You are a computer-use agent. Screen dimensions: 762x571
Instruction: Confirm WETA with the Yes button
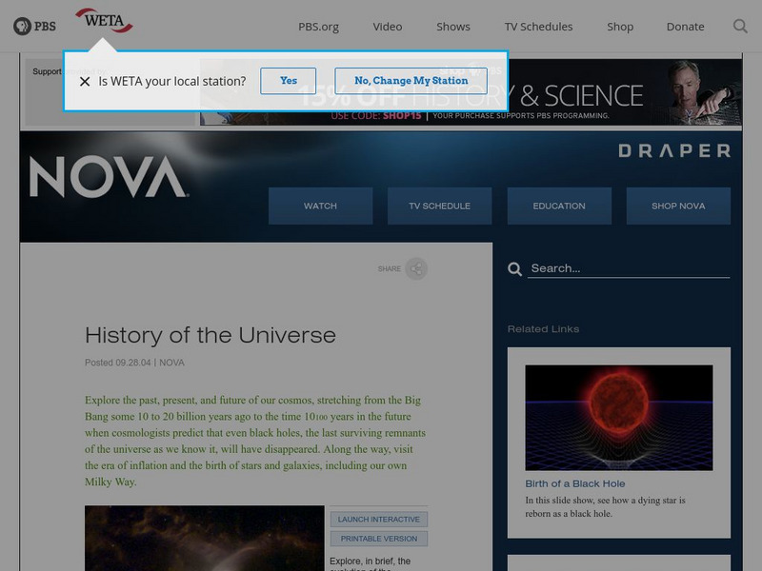click(x=289, y=81)
